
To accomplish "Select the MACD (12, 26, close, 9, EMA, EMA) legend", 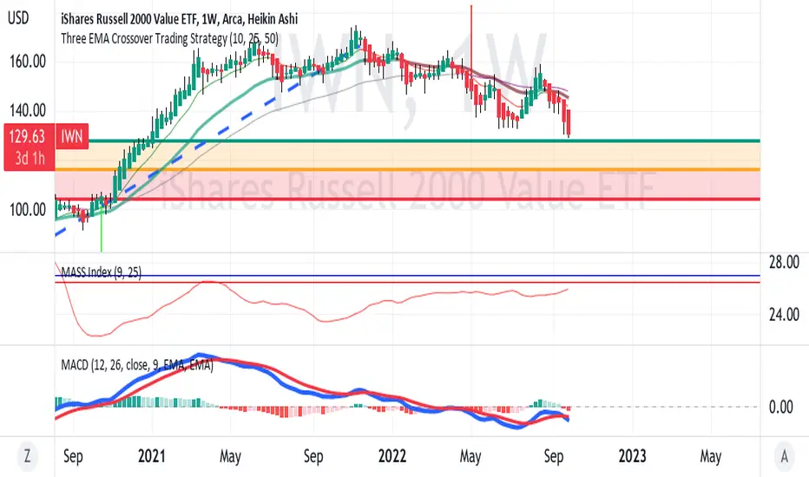I will 137,365.
